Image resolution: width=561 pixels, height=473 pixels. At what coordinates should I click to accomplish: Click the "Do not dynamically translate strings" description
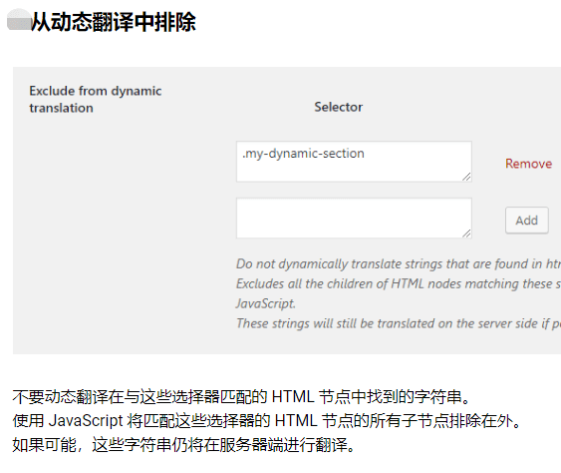[x=399, y=264]
